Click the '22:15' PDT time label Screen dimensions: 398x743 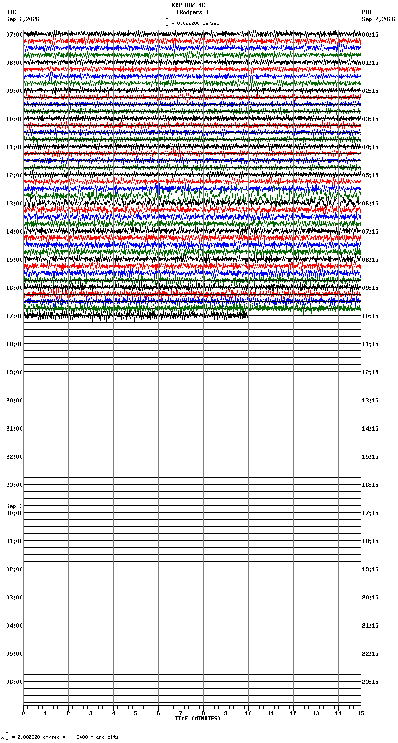[x=370, y=654]
